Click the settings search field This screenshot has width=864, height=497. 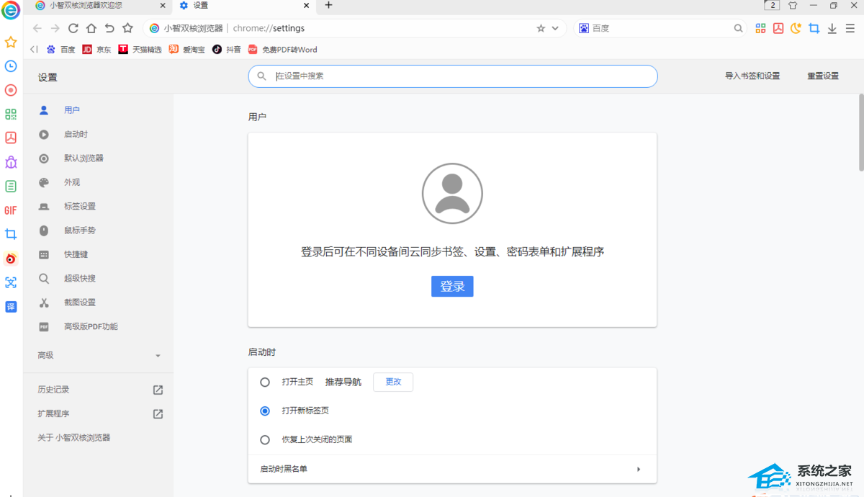(x=453, y=76)
